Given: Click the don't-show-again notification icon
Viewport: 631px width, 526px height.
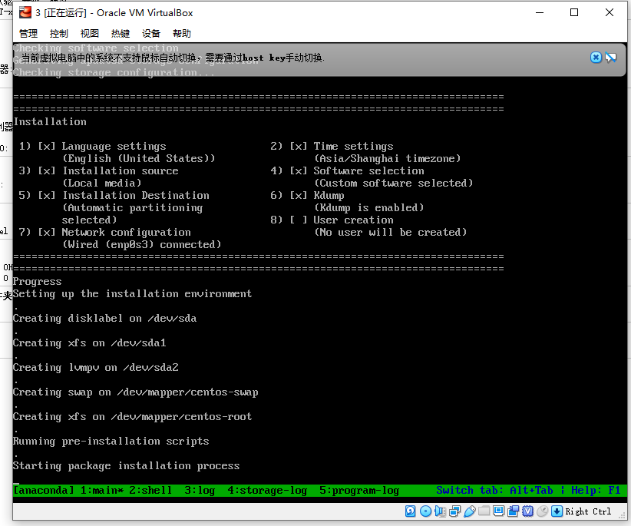Looking at the screenshot, I should (x=611, y=58).
